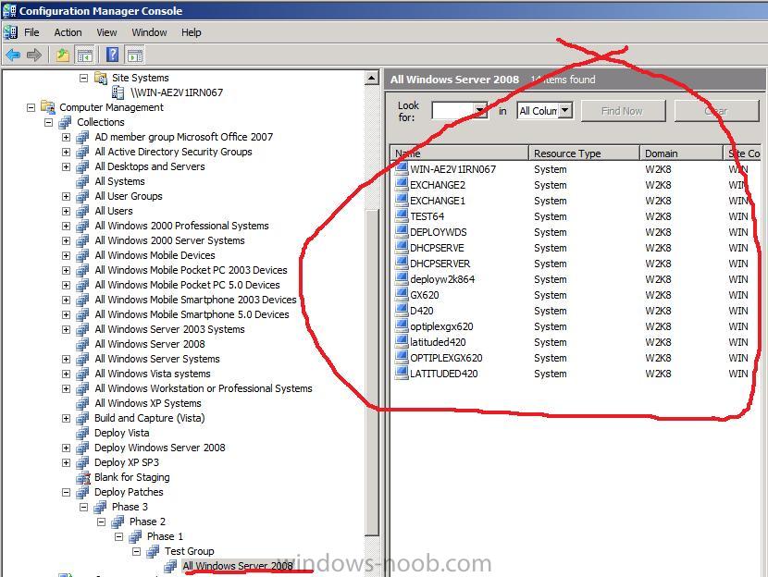This screenshot has height=577, width=768.
Task: Click the Find Now button
Action: (623, 111)
